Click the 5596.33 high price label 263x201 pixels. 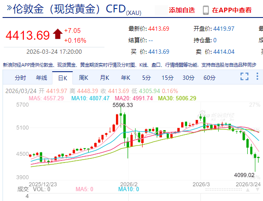[123, 105]
